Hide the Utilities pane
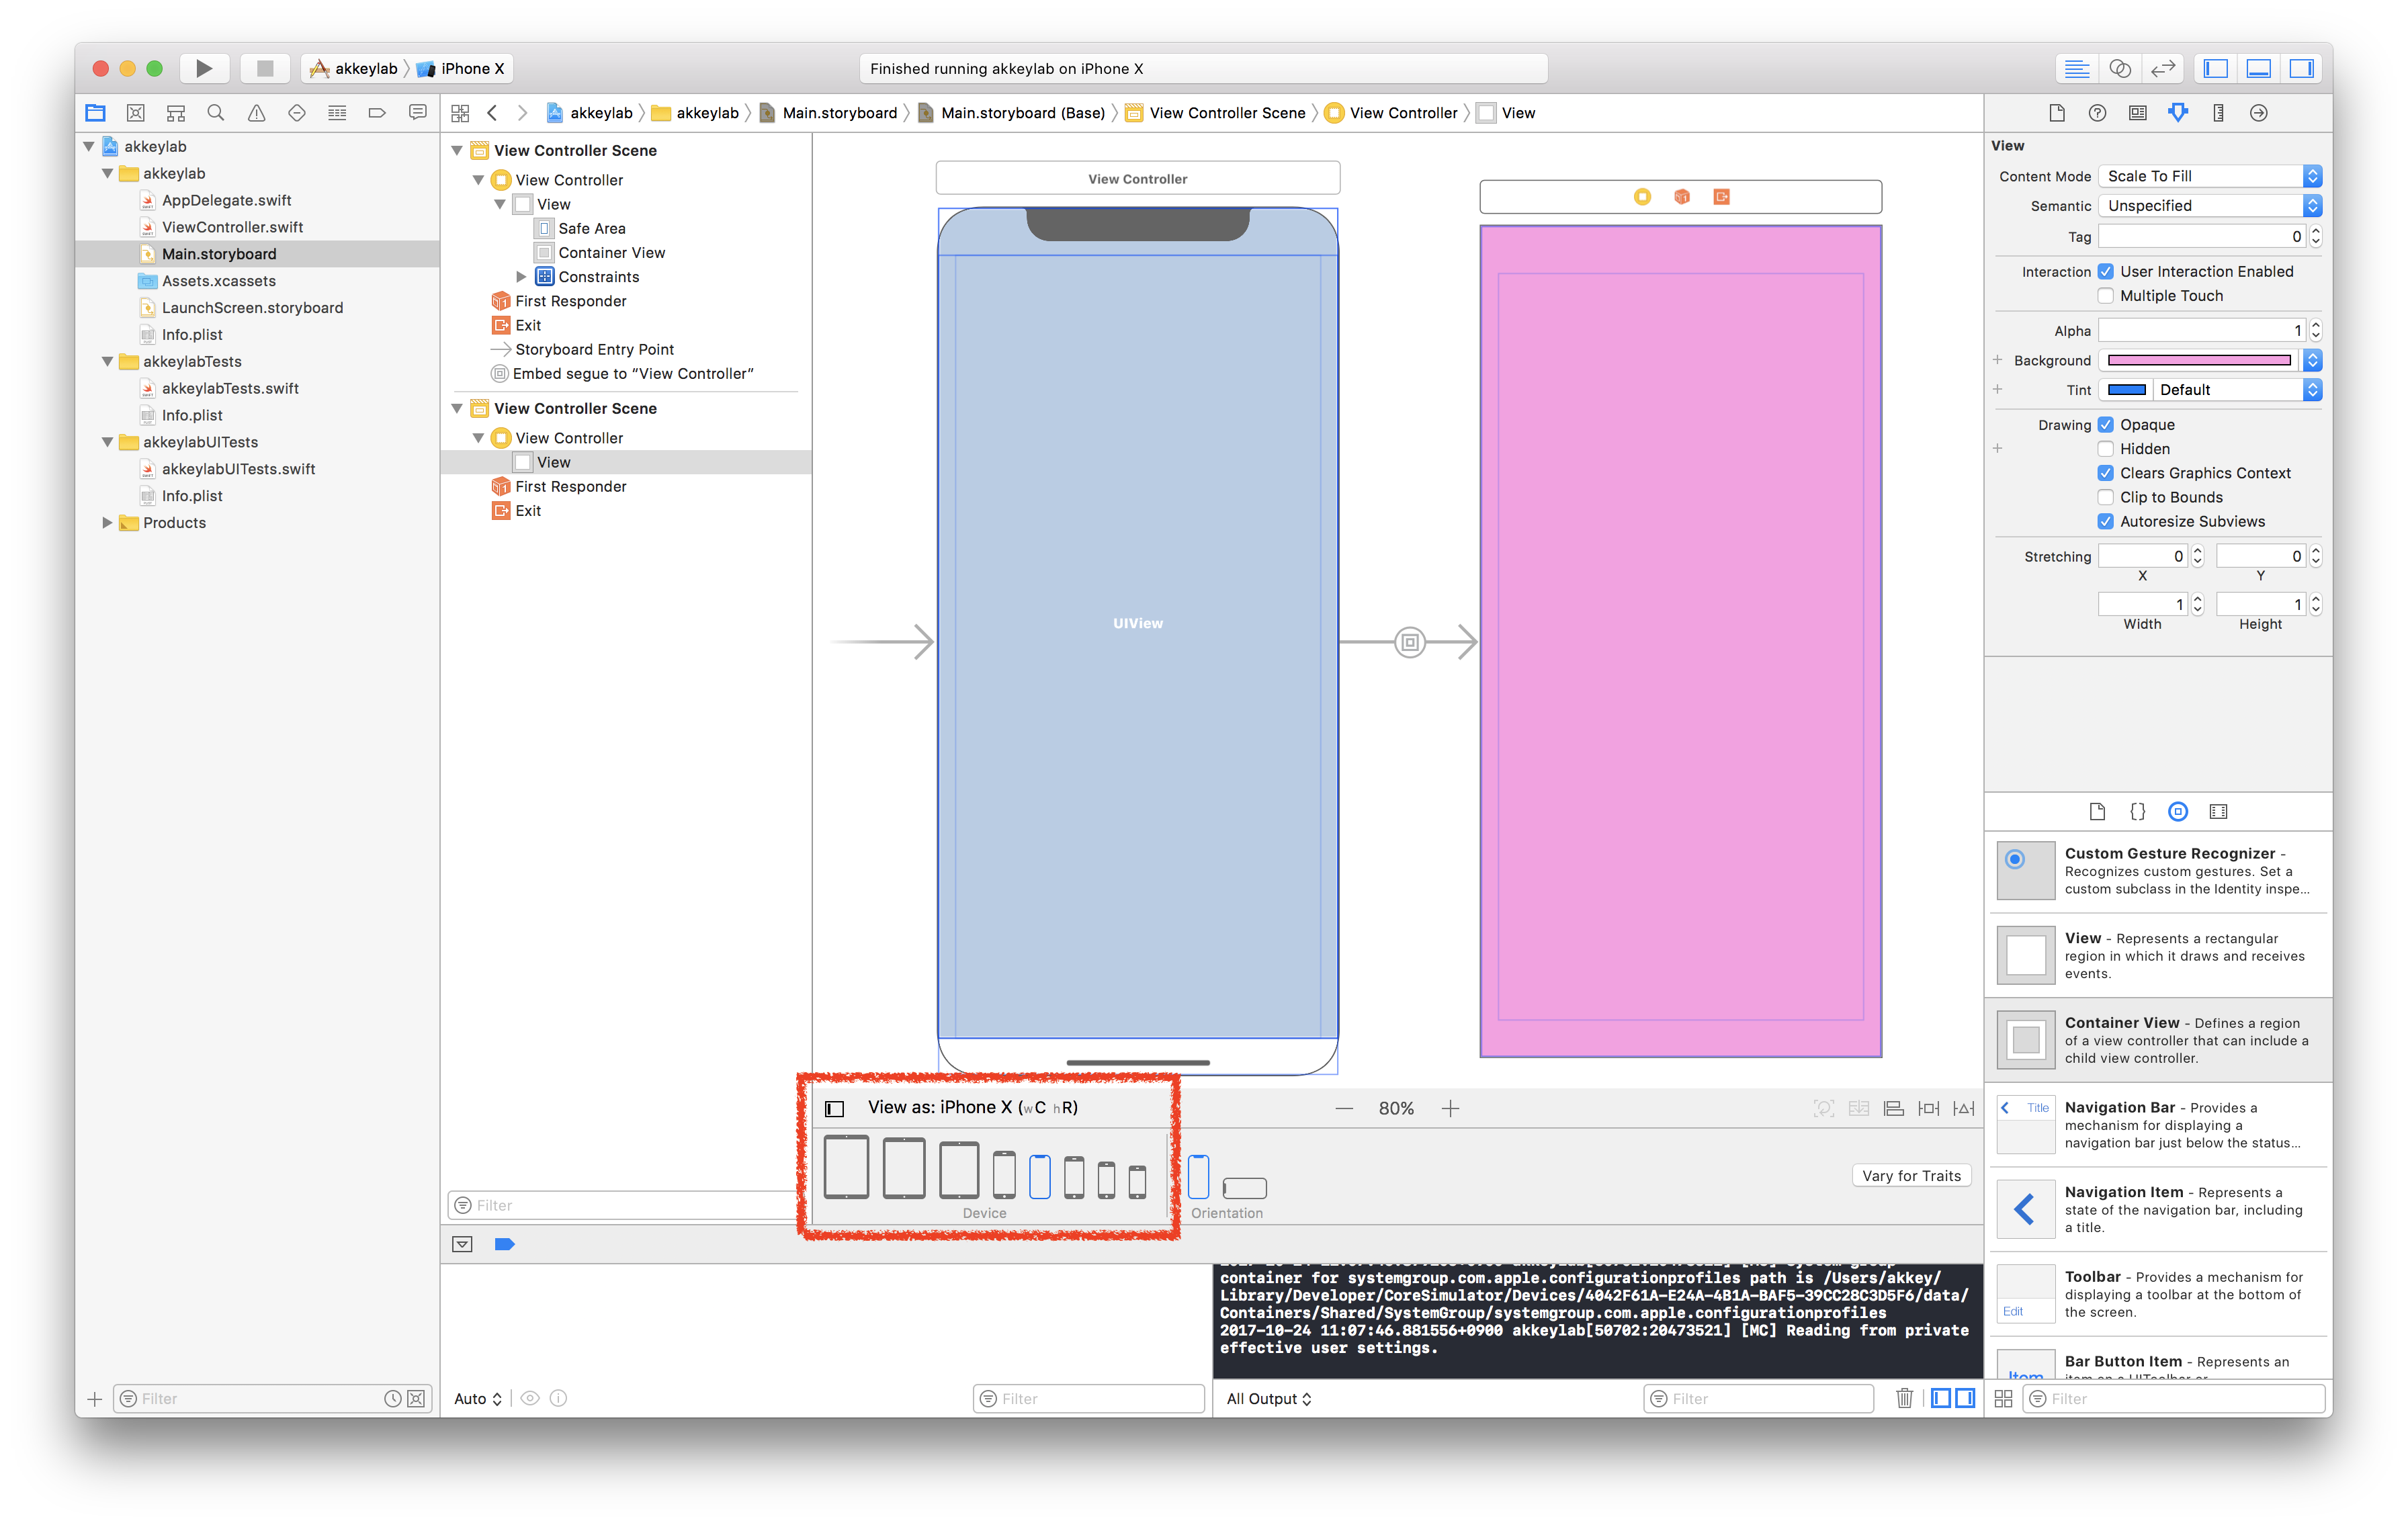The height and width of the screenshot is (1525, 2408). [x=2302, y=68]
